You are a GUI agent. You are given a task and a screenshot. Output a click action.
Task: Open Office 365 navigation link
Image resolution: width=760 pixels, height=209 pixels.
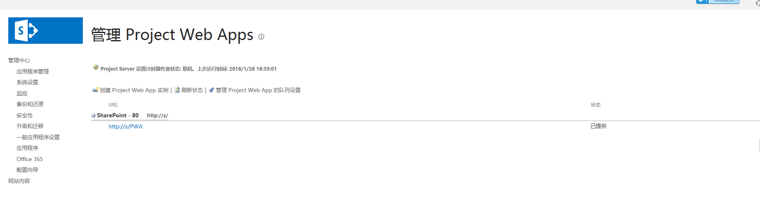coord(29,159)
